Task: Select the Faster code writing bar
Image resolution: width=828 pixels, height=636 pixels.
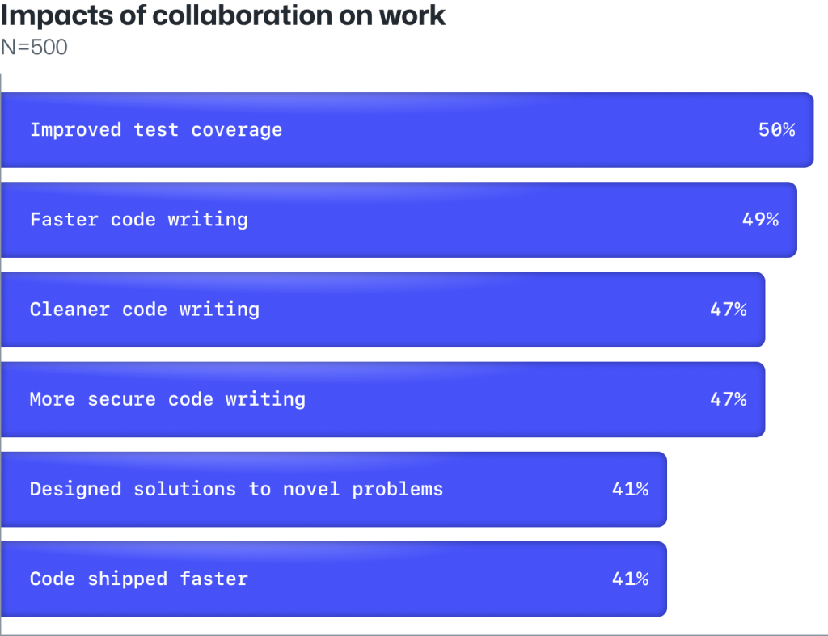Action: [x=399, y=220]
